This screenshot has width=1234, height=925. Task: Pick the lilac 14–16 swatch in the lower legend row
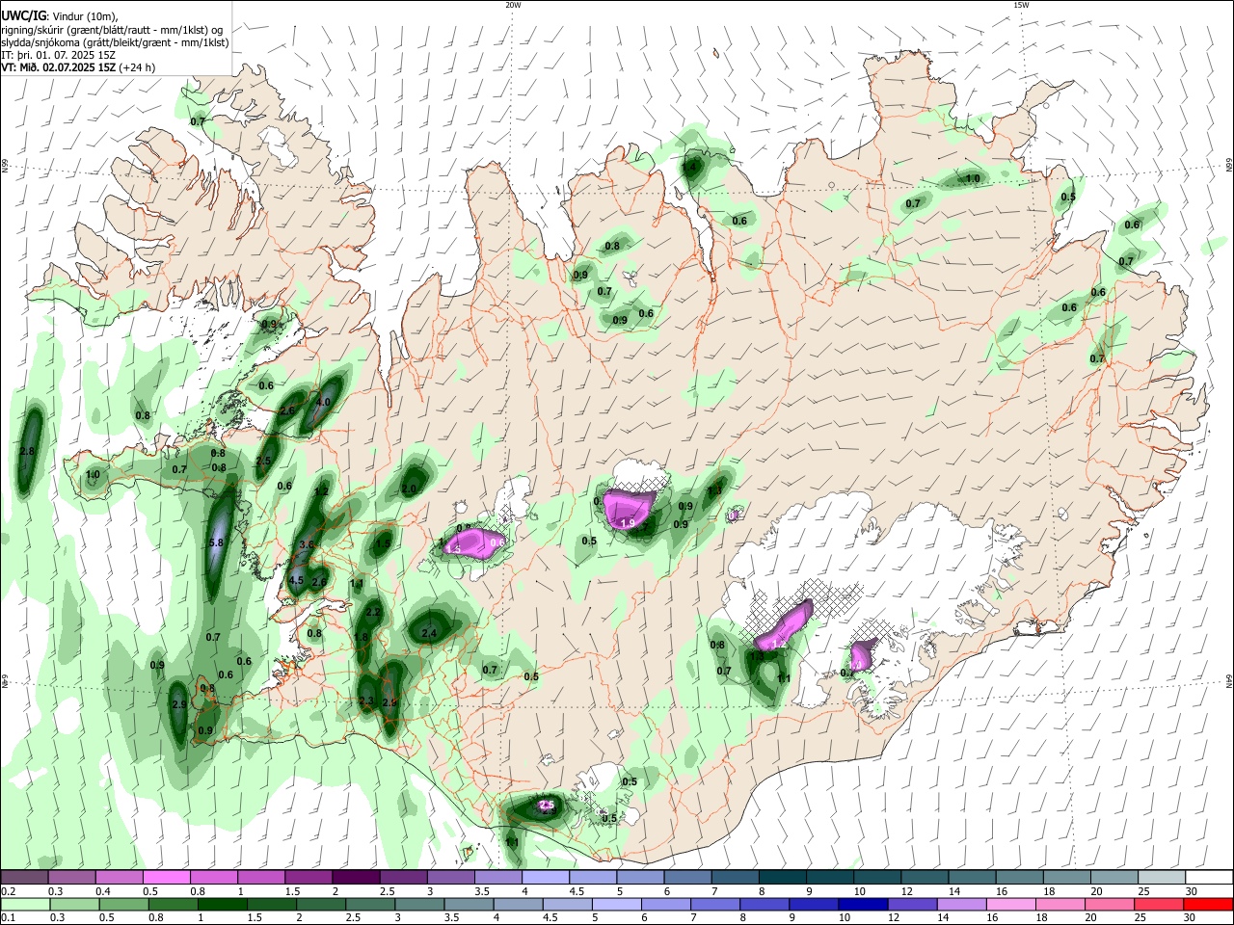click(x=962, y=904)
